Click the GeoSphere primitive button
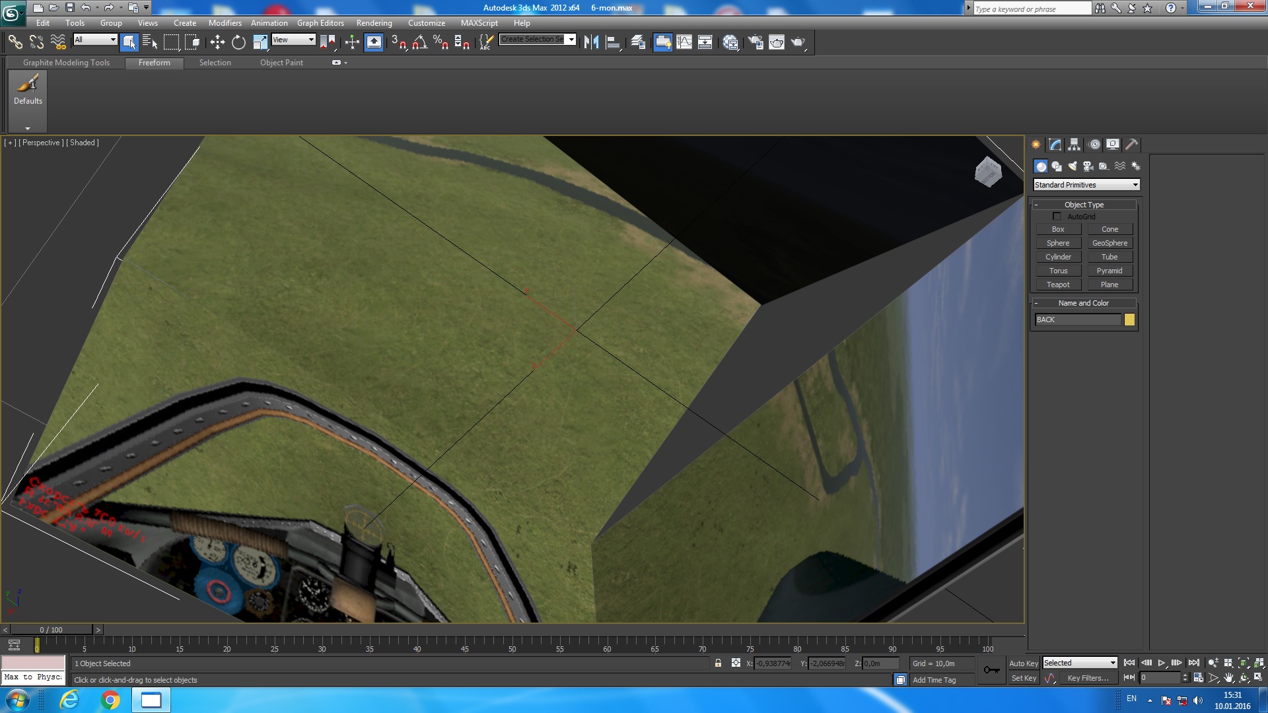 [1109, 244]
